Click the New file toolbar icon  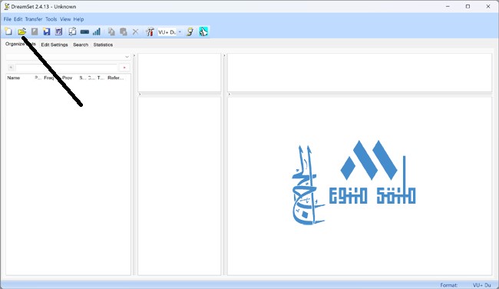click(8, 32)
